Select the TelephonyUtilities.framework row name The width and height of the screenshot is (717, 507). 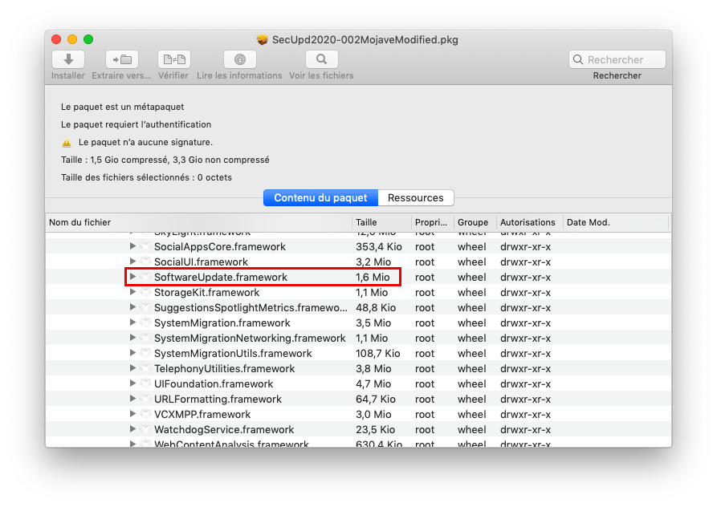click(x=224, y=368)
